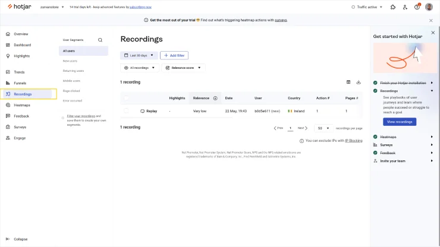Screen dimensions: 440x247
Task: Open the surveys link in the banner
Action: pyautogui.click(x=281, y=20)
